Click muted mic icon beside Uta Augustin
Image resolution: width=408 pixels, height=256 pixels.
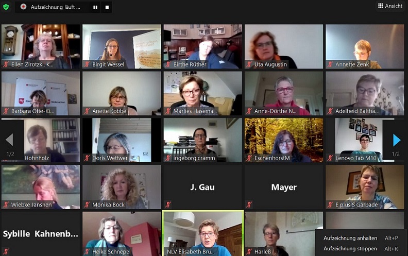pyautogui.click(x=249, y=64)
